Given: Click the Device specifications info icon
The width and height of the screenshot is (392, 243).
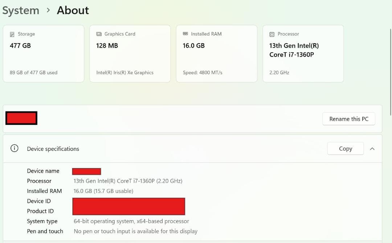Looking at the screenshot, I should pos(15,149).
